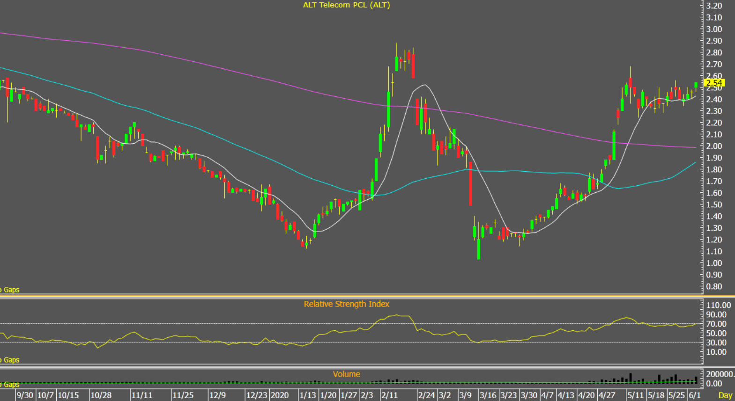Open the Day period label at bottom right

coord(725,395)
